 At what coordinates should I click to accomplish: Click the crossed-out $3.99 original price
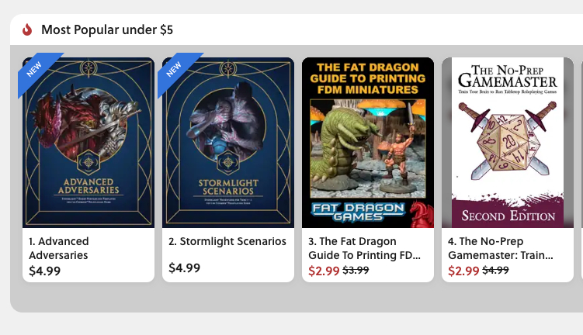(356, 271)
